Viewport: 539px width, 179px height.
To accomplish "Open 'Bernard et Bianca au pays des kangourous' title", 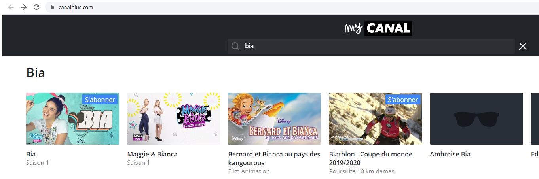I will [274, 158].
